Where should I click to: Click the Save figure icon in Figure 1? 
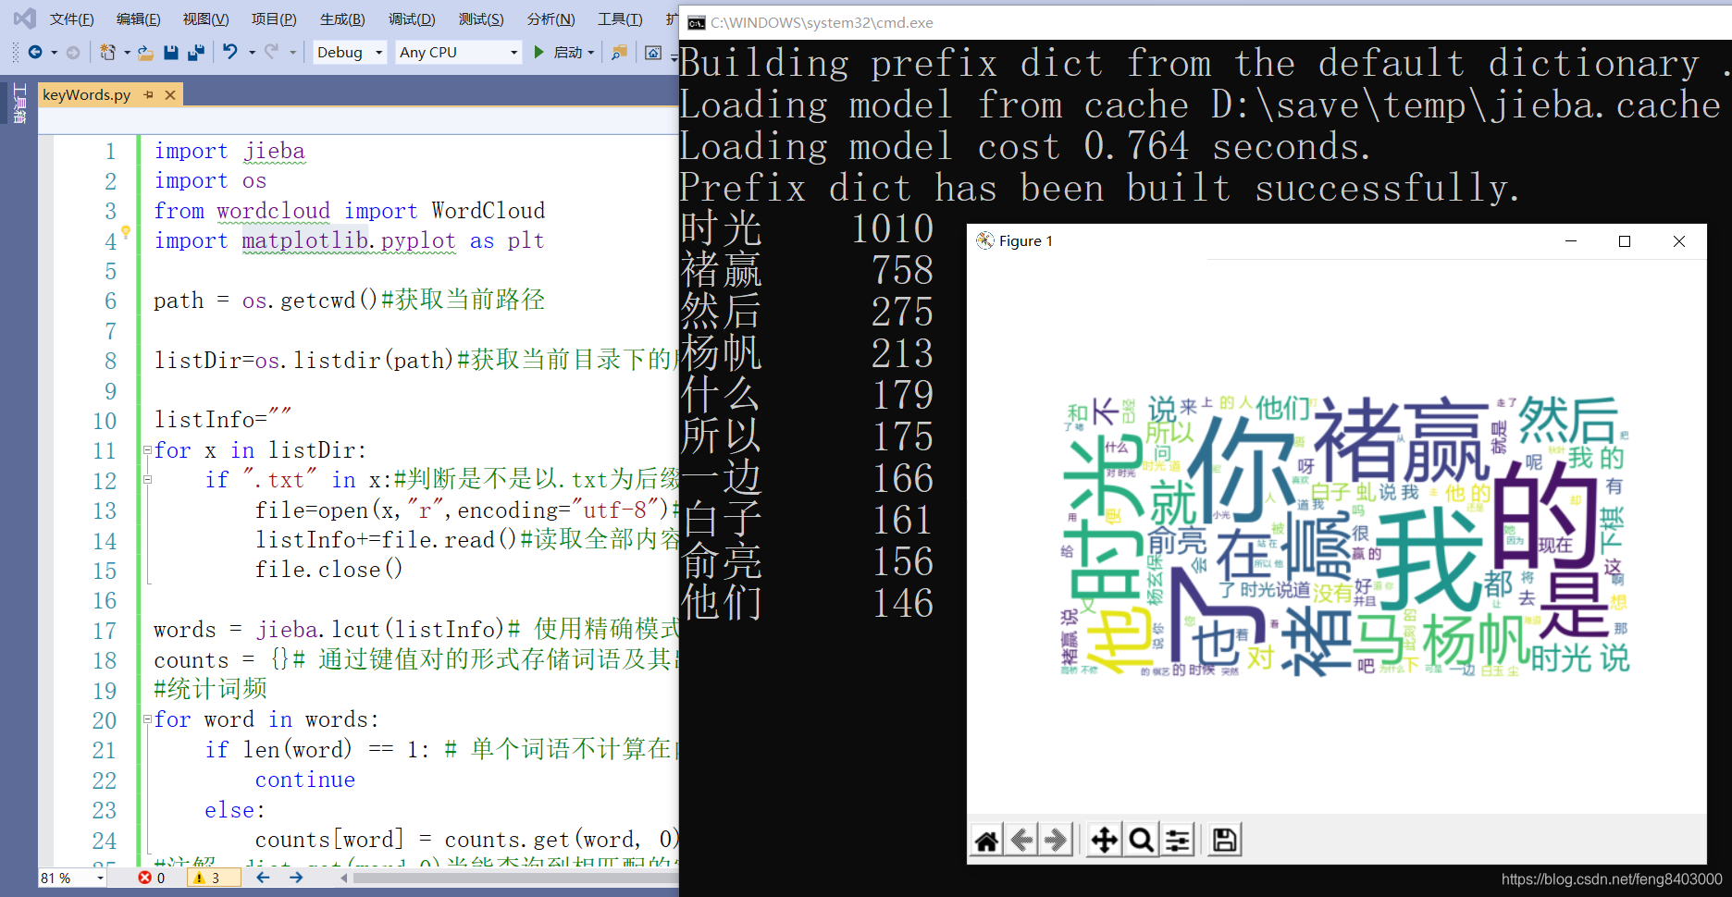pos(1223,839)
